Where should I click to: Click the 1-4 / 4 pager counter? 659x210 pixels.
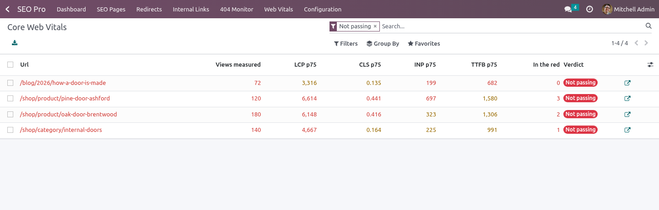[x=620, y=43]
